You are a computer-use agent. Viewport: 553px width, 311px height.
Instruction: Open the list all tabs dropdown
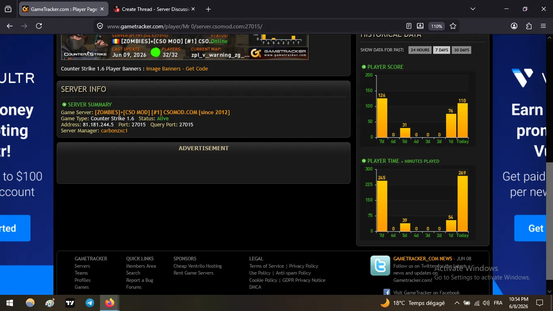(473, 9)
